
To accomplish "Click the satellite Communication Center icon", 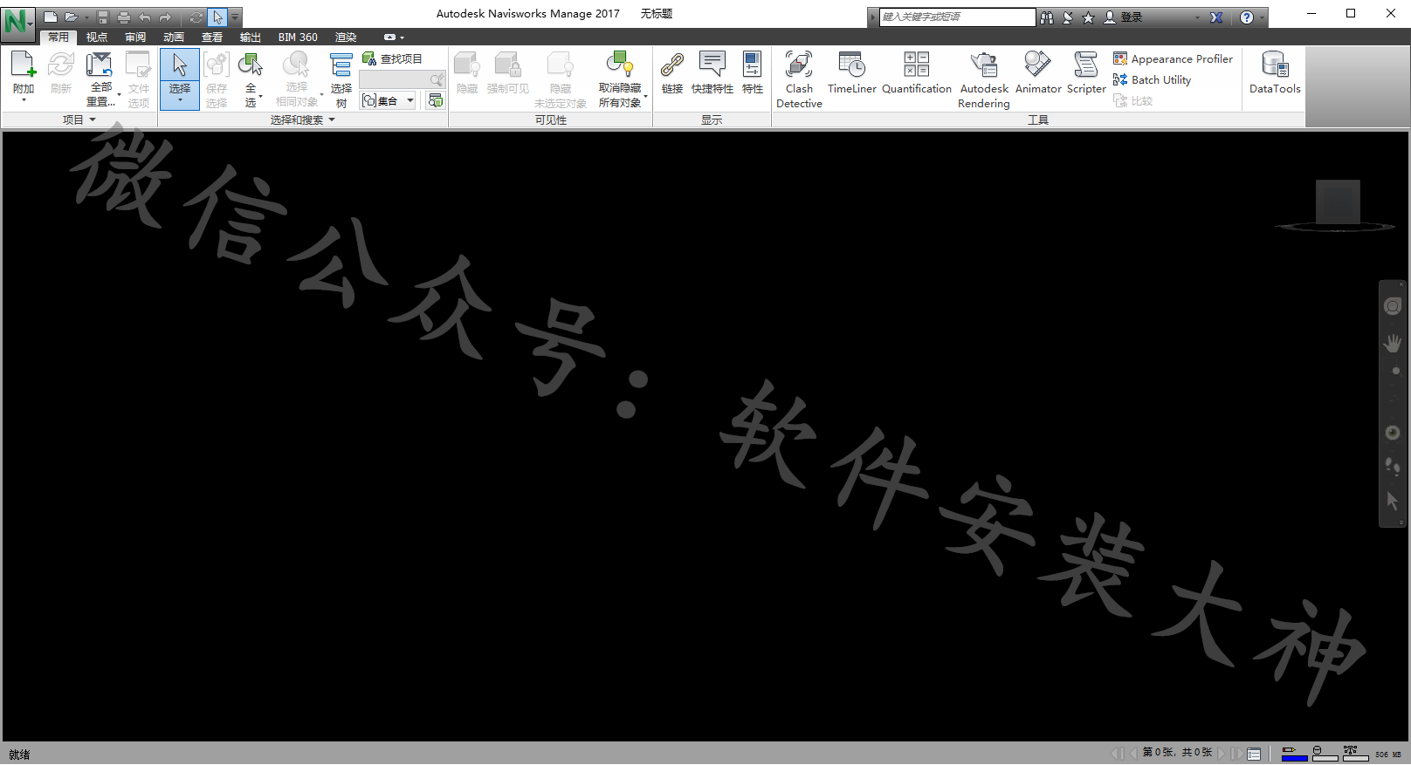I will 1068,17.
